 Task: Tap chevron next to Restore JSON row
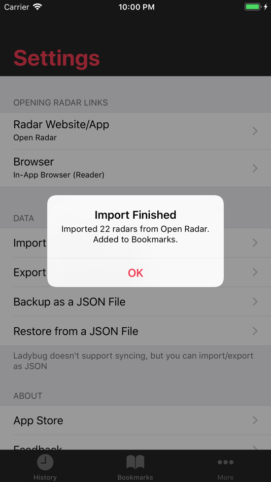pos(255,331)
